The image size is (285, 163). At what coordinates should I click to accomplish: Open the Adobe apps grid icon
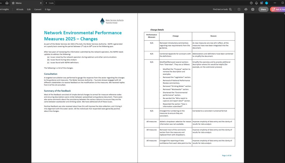coord(261,3)
